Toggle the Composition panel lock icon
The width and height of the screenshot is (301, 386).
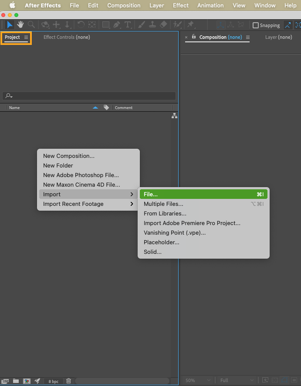coord(194,37)
